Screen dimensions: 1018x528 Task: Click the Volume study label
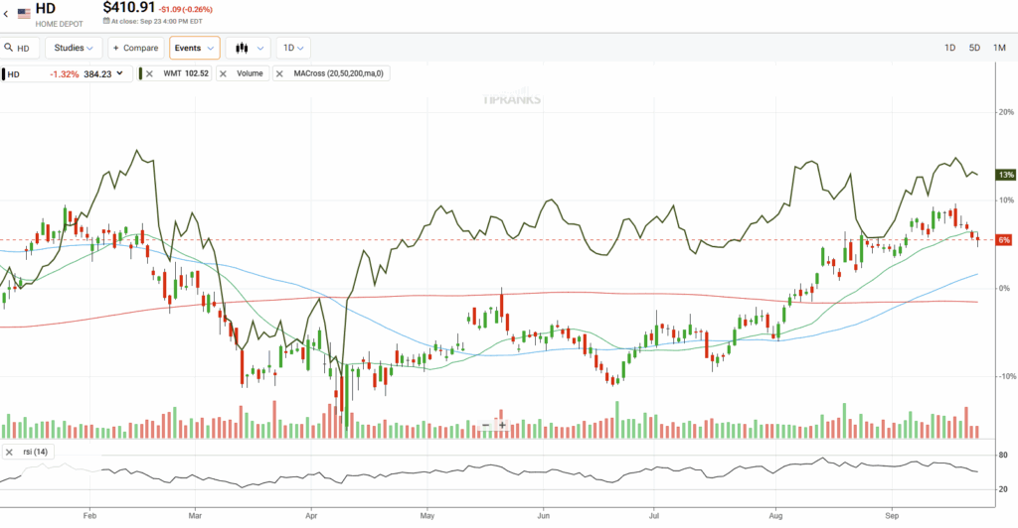250,73
